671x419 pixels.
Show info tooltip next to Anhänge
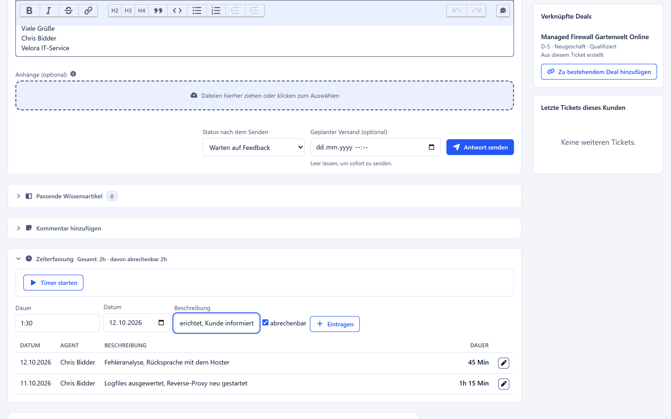click(x=73, y=74)
